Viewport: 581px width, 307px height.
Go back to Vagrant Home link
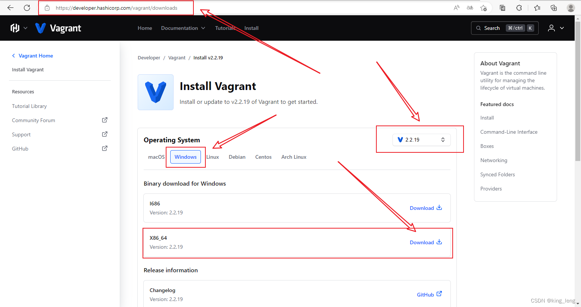pyautogui.click(x=33, y=56)
